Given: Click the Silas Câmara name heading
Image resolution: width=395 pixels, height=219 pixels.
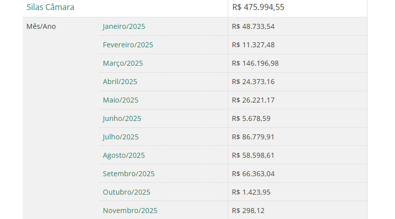Looking at the screenshot, I should click(50, 7).
